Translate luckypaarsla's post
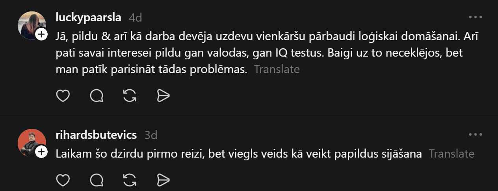Viewport: 498px width, 191px height. pos(277,70)
